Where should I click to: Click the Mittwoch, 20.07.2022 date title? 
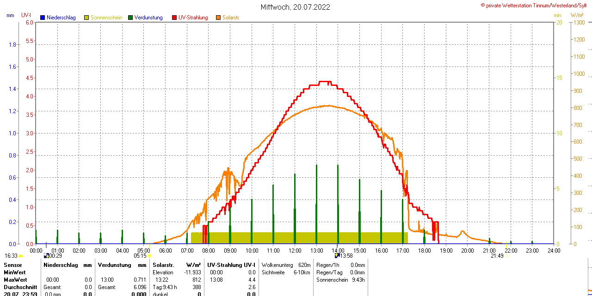[296, 7]
